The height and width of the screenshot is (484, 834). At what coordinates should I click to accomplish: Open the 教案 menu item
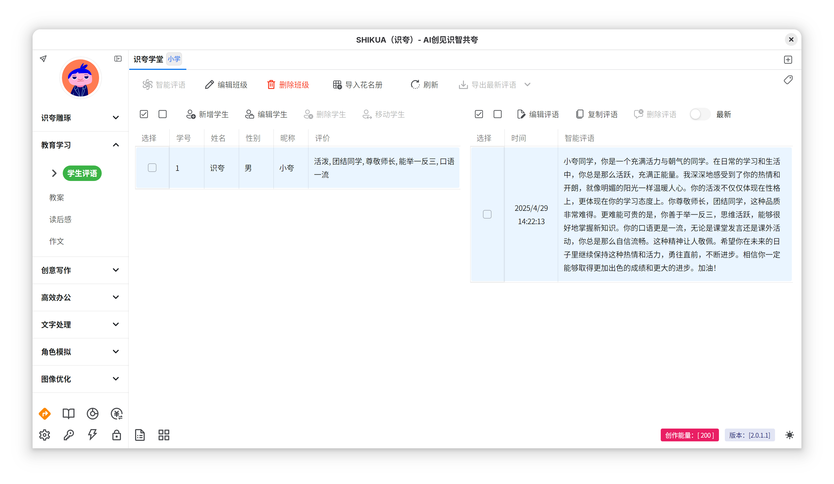point(57,197)
